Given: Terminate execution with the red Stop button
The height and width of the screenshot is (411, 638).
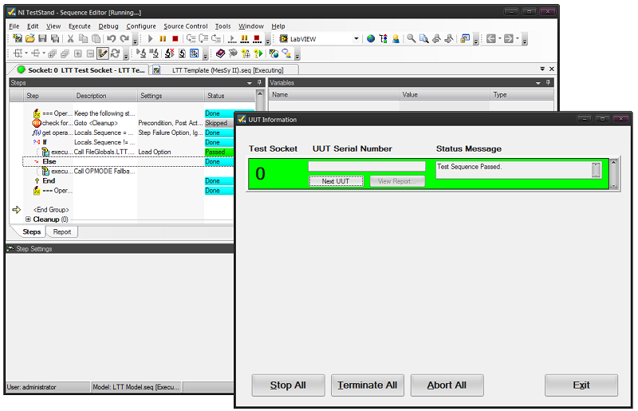Looking at the screenshot, I should [175, 38].
